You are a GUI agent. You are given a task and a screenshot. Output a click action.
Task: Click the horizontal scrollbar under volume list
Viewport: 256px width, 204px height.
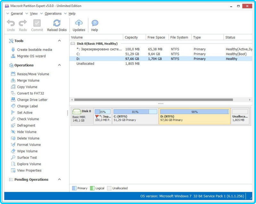154,100
